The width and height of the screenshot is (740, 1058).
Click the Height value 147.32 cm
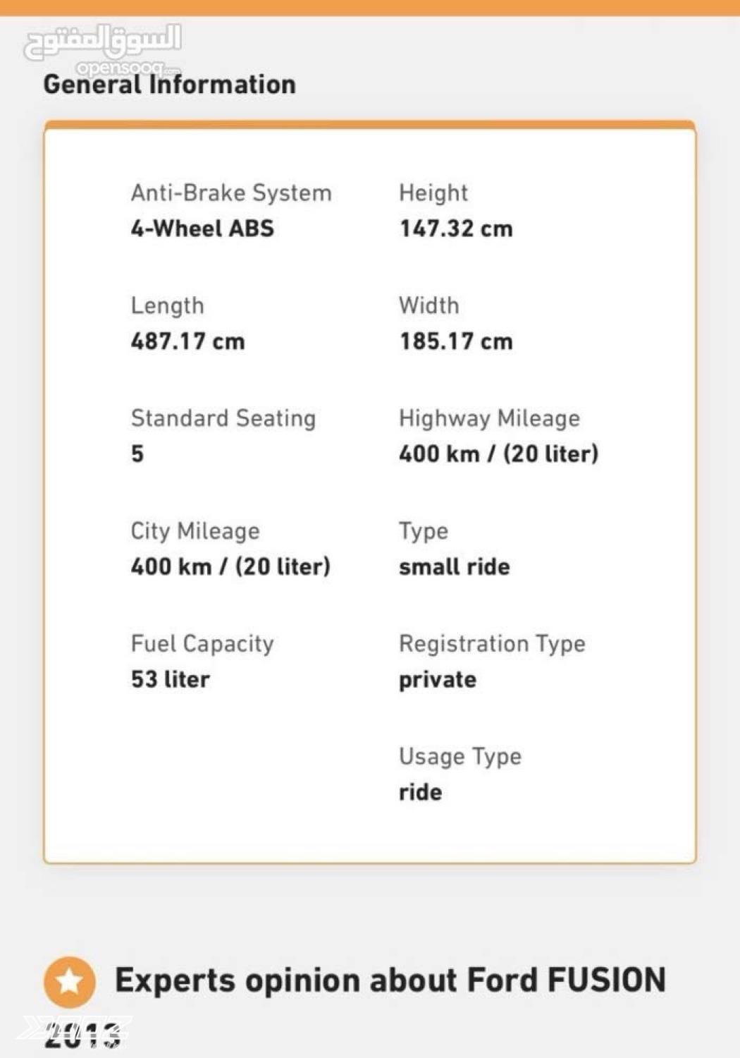coord(456,229)
